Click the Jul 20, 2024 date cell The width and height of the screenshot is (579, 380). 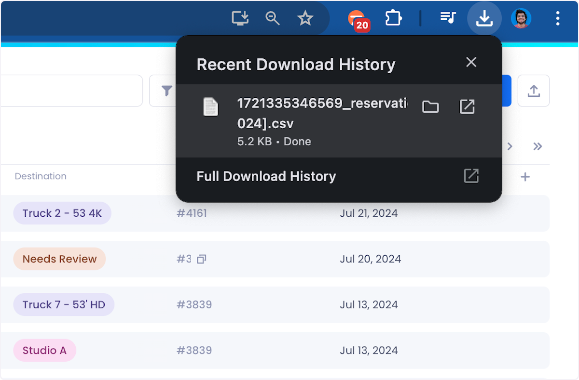point(370,259)
